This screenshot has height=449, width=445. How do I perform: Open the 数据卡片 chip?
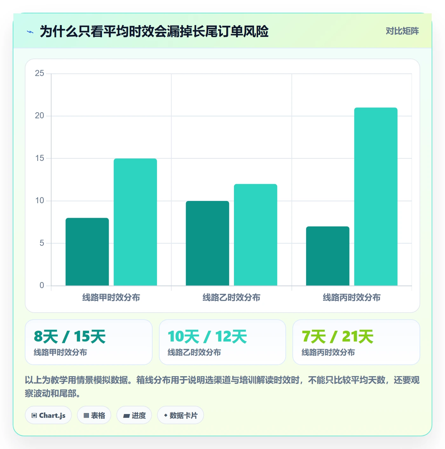pos(181,415)
